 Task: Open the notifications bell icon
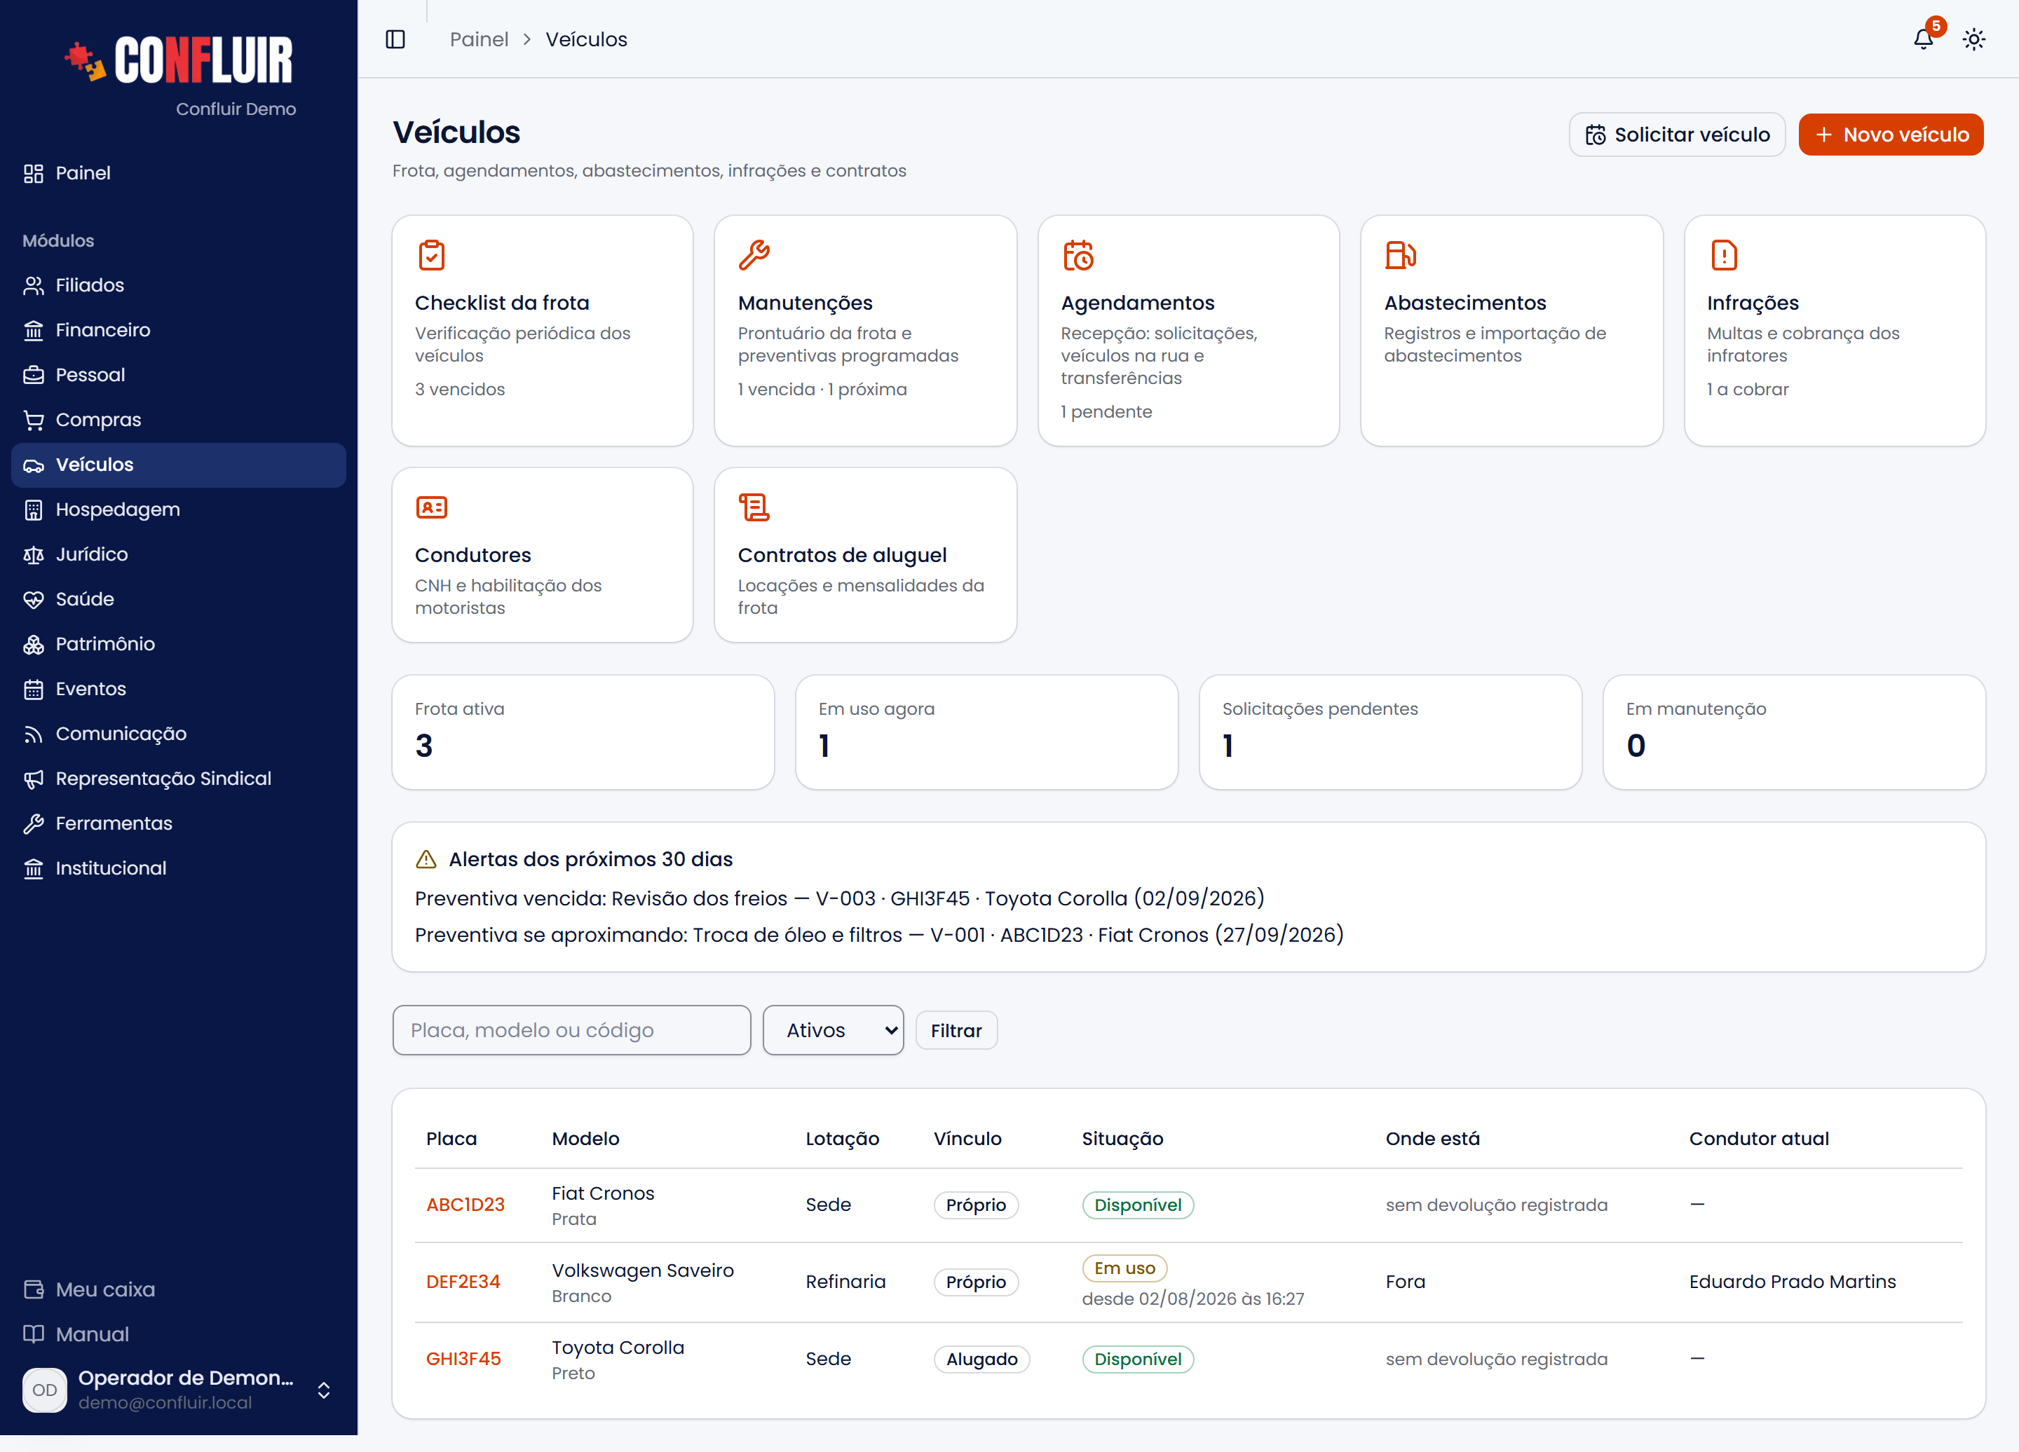tap(1923, 39)
